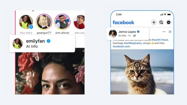Open three-dot post options menu
The image size is (187, 105).
[x=164, y=32]
